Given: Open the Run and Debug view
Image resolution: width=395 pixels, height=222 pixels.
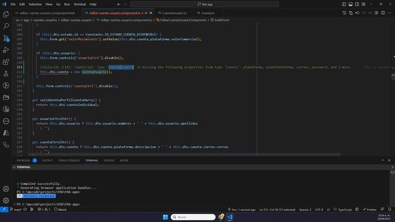Looking at the screenshot, I should (6, 50).
